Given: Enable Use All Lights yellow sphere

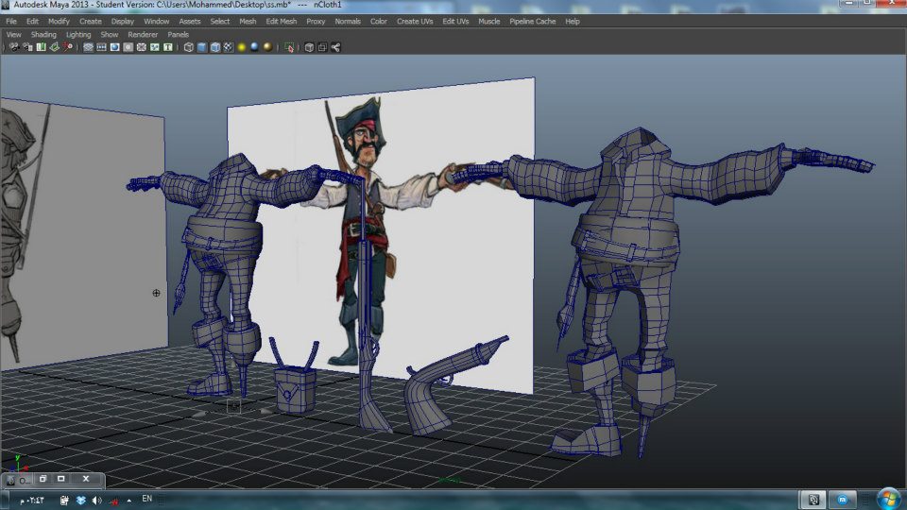Looking at the screenshot, I should coord(242,47).
